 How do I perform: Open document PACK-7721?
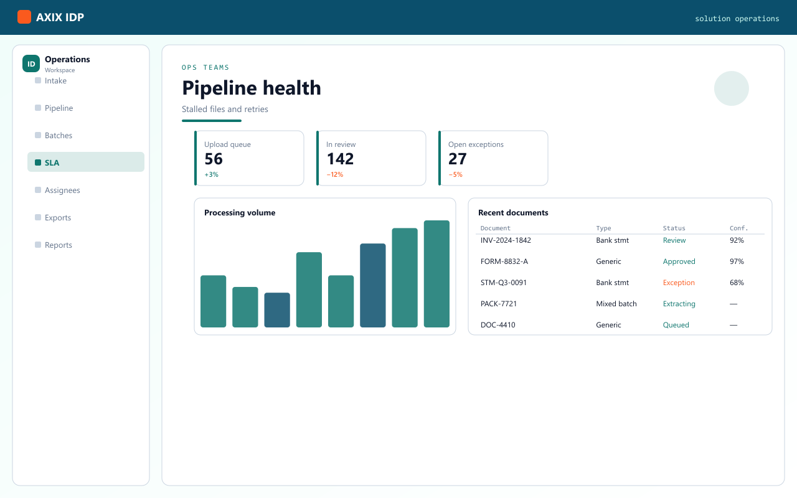tap(499, 304)
